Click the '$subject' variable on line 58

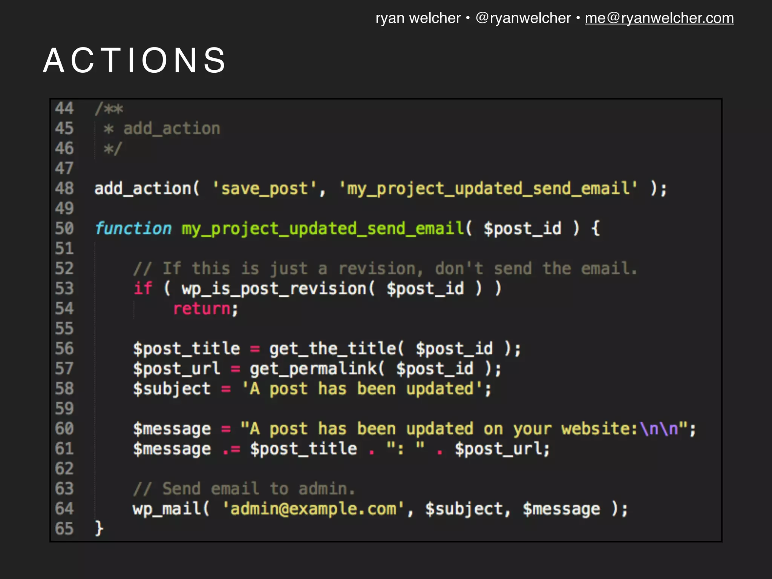[x=172, y=389]
